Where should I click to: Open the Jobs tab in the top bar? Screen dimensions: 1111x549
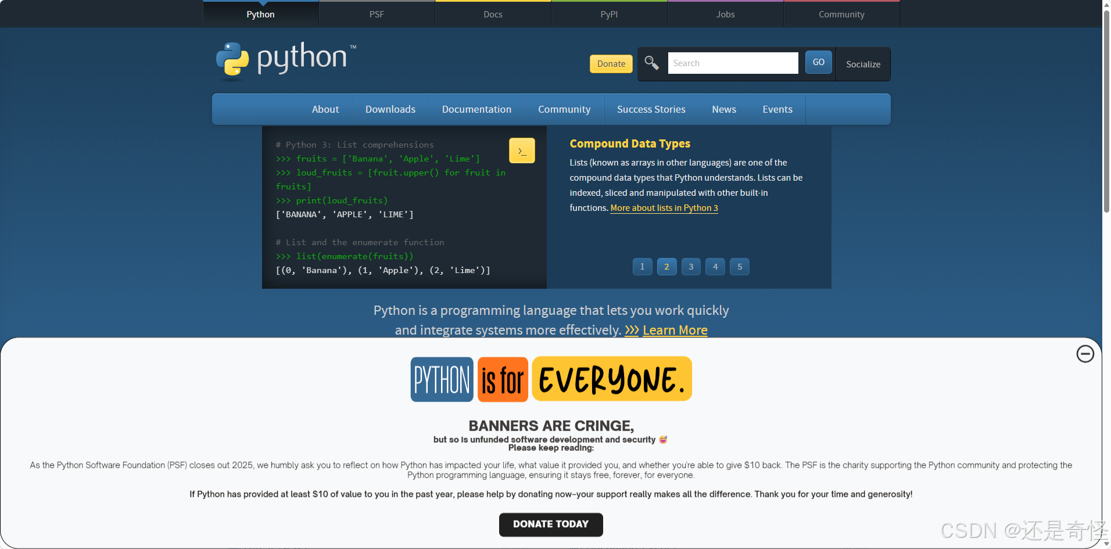725,14
